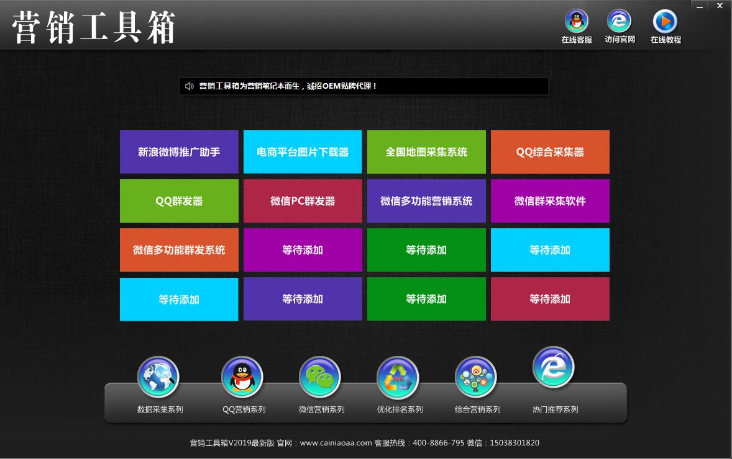The width and height of the screenshot is (732, 459).
Task: Open the 全国地图采集系统 tile
Action: pos(427,152)
